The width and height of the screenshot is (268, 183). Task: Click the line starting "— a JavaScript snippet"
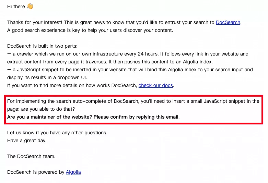(x=130, y=70)
